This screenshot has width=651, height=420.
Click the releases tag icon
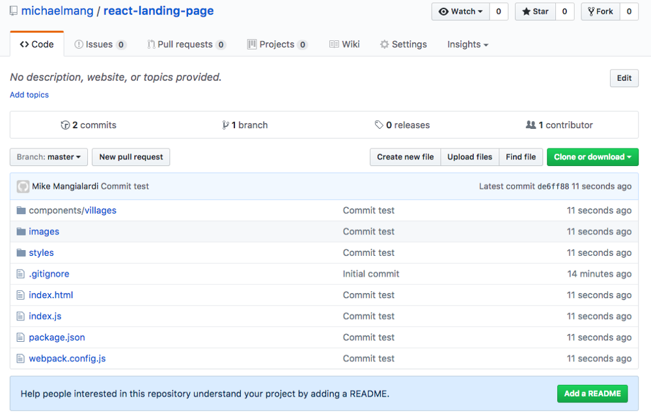(379, 125)
